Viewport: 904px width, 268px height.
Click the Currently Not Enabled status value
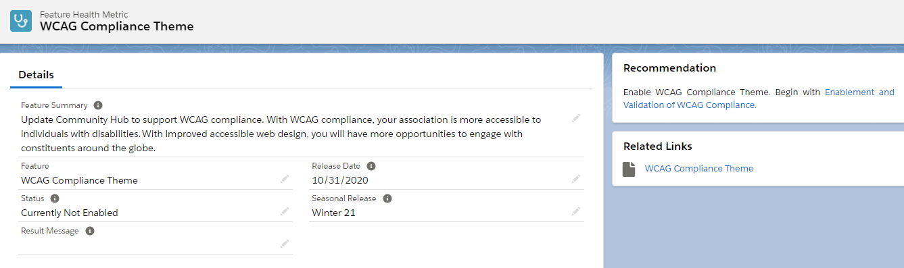tap(70, 213)
